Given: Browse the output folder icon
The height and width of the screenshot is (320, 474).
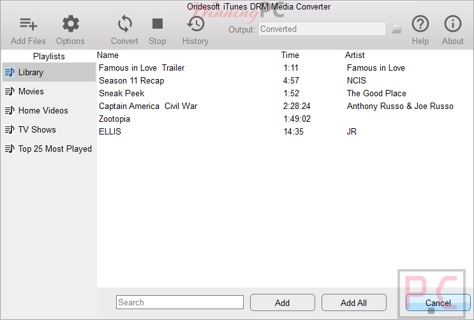Looking at the screenshot, I should coord(397,29).
